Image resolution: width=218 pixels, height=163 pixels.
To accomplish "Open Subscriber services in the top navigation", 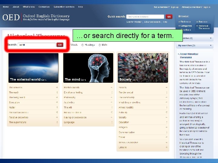I will tap(64, 7).
